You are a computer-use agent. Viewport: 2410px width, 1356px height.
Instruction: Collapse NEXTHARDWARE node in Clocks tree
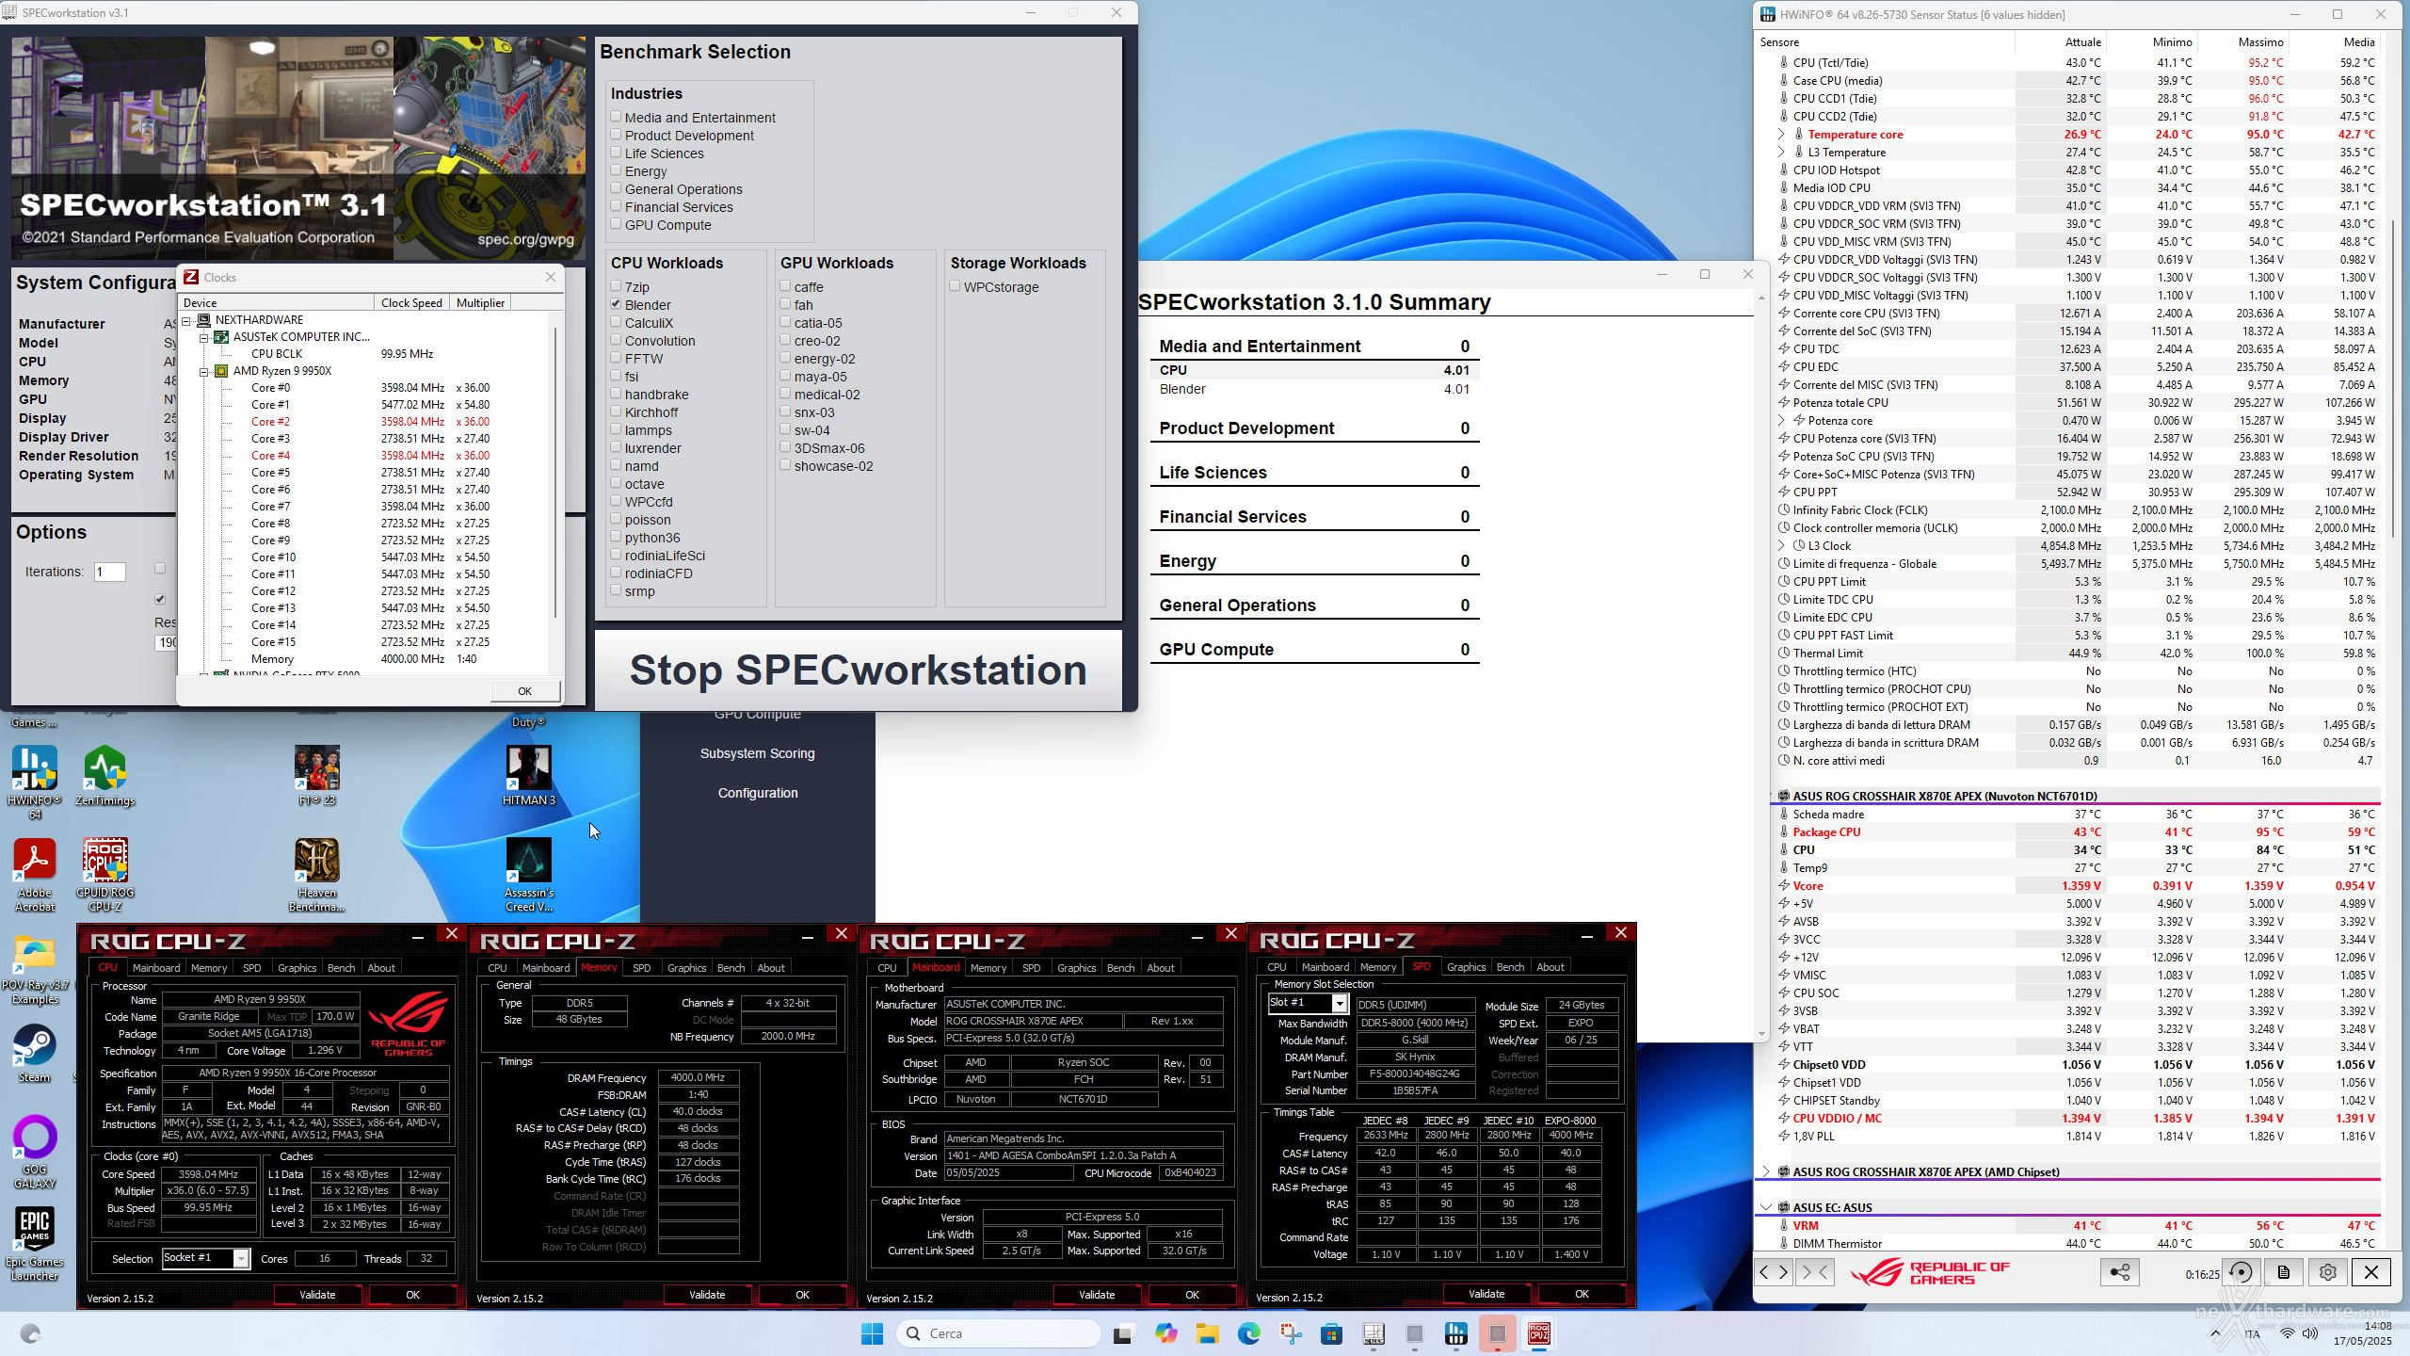point(187,320)
